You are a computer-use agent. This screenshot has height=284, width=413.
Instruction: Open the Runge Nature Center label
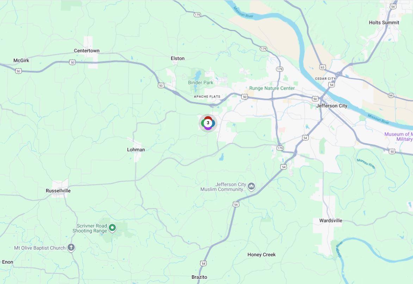coord(272,88)
